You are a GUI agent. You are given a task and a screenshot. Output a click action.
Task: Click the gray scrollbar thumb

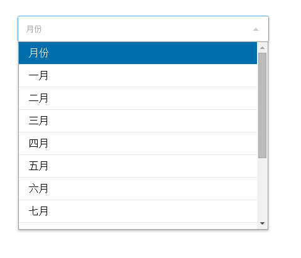pos(262,105)
